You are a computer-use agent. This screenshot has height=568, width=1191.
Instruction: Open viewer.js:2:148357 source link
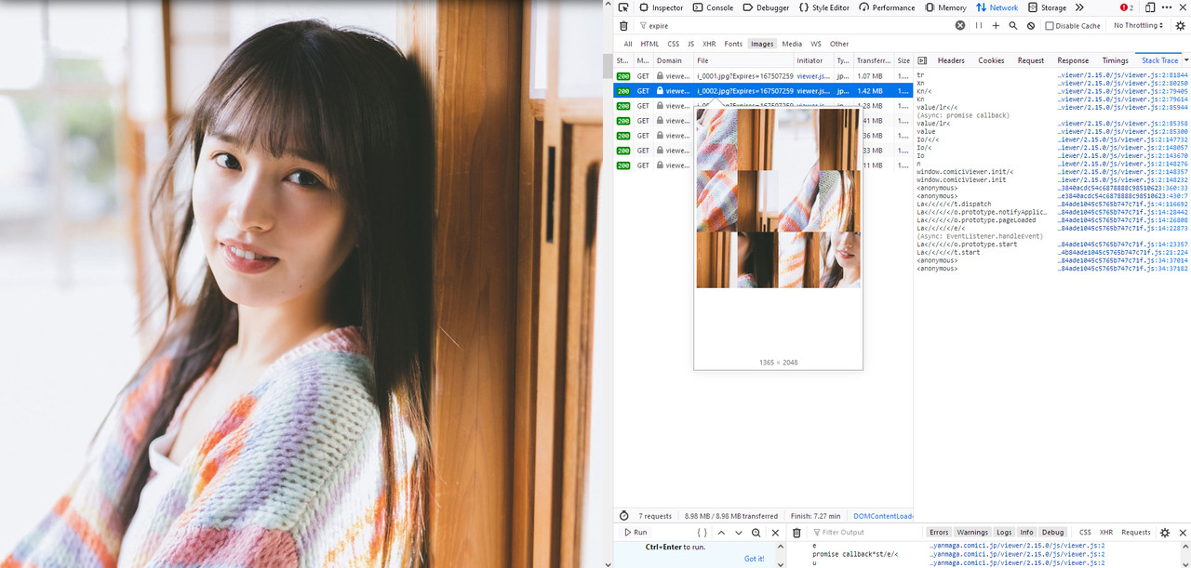(x=1123, y=172)
